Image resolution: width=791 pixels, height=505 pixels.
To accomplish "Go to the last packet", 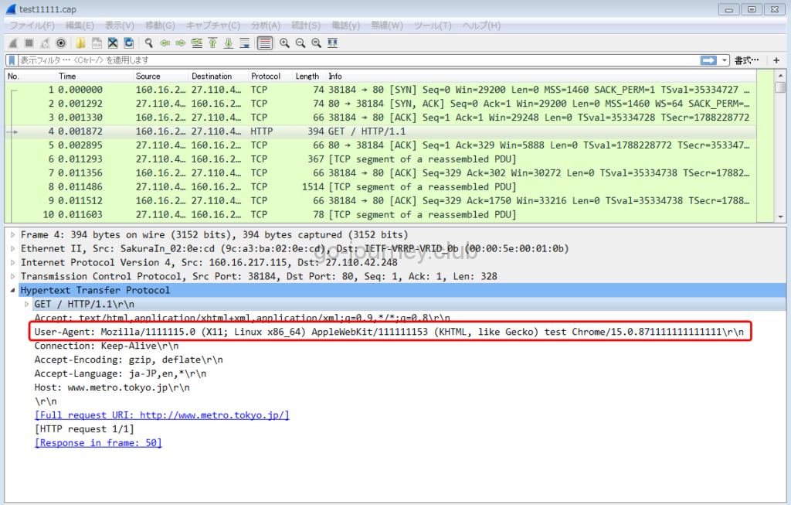I will tap(228, 43).
